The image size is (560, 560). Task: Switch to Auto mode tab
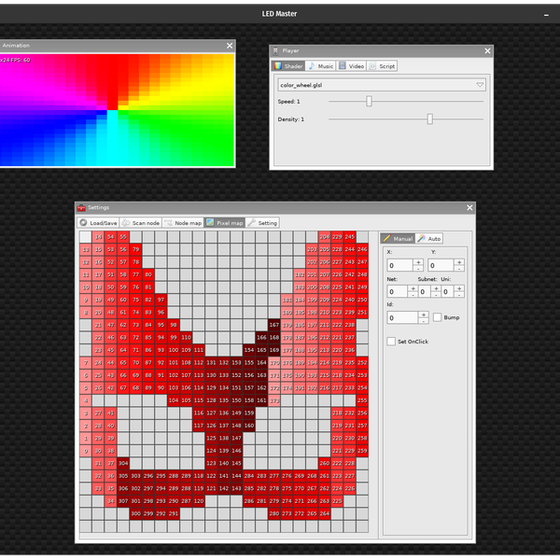pos(429,239)
